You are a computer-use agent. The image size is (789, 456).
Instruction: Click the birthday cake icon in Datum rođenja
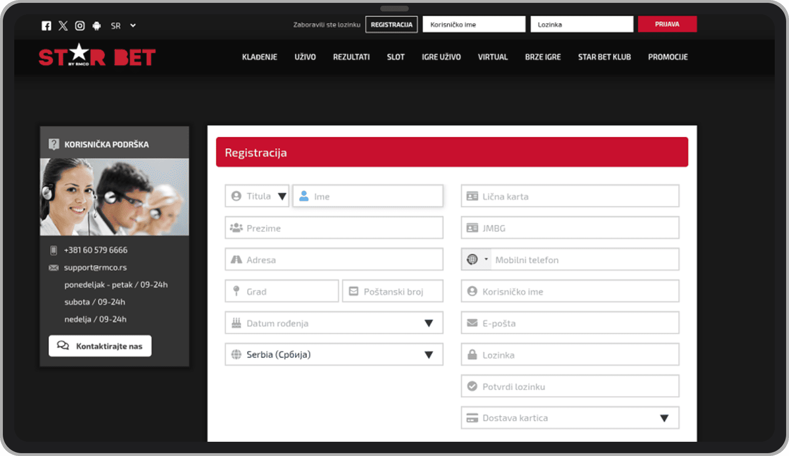(236, 323)
